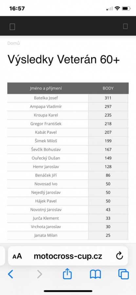
Task: Tap the left header placeholder icon
Action: tap(12, 27)
